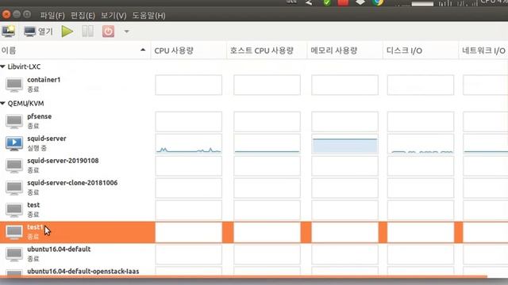Click green checkmark shield in top panel

coord(327,2)
